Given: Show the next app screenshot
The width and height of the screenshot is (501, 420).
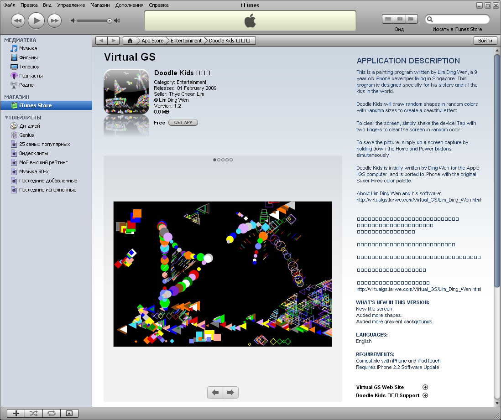Looking at the screenshot, I should point(230,392).
